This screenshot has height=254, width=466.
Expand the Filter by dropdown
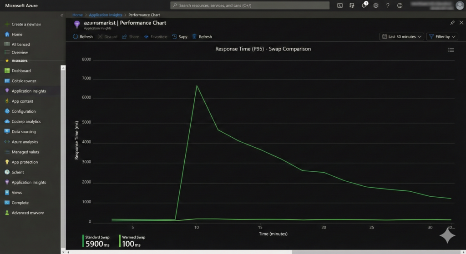[442, 37]
